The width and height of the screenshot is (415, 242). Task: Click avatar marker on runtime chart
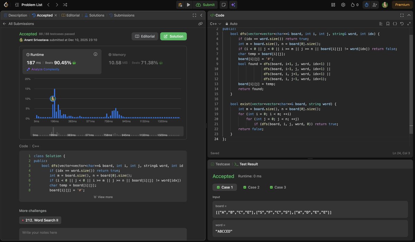tap(53, 99)
